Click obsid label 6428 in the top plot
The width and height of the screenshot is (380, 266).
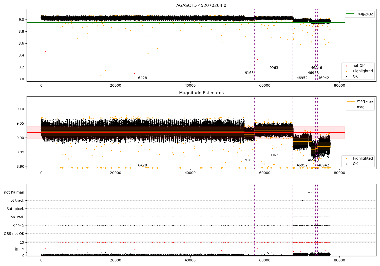(x=142, y=78)
